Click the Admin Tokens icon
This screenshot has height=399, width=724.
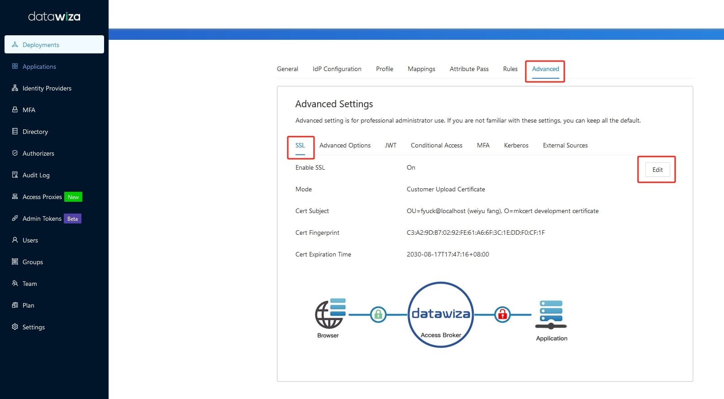pyautogui.click(x=15, y=218)
